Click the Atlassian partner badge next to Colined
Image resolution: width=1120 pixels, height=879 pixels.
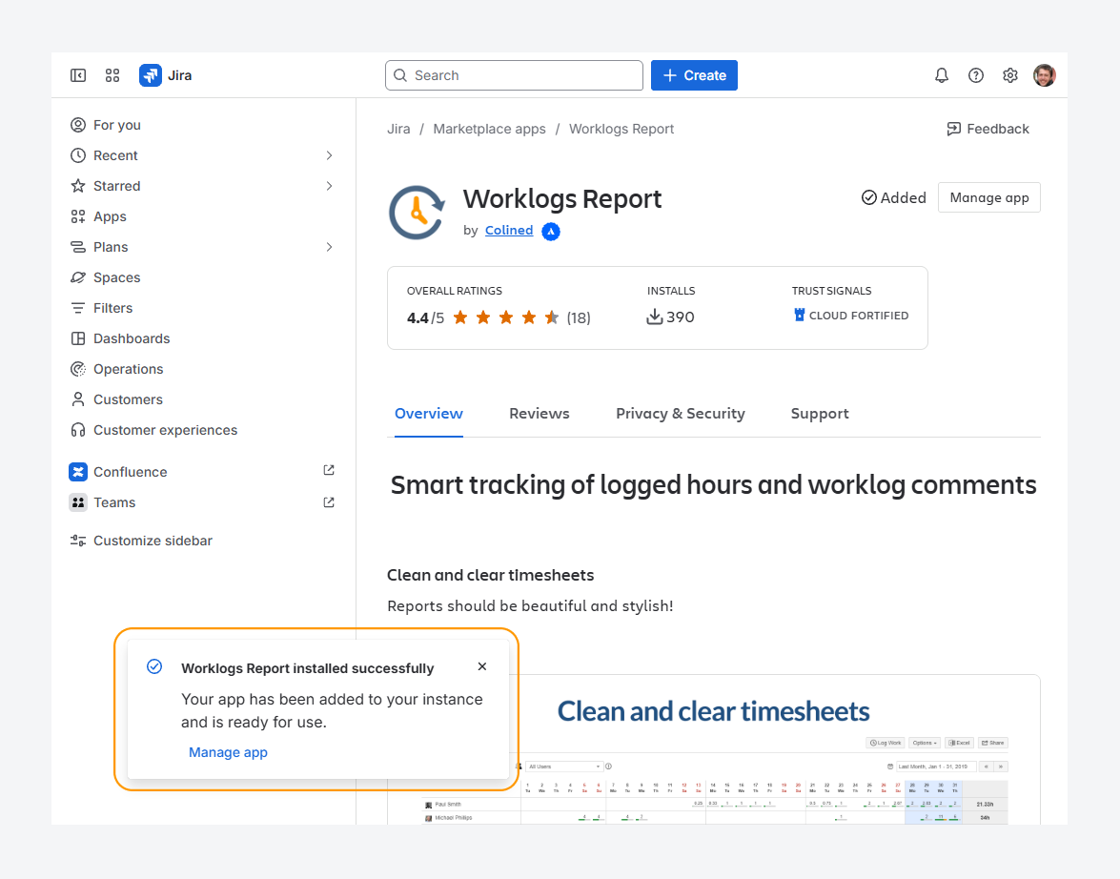(x=551, y=232)
